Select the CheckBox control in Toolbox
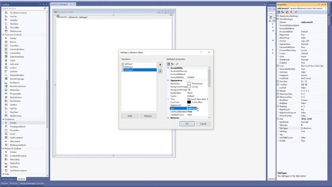 (x=15, y=46)
